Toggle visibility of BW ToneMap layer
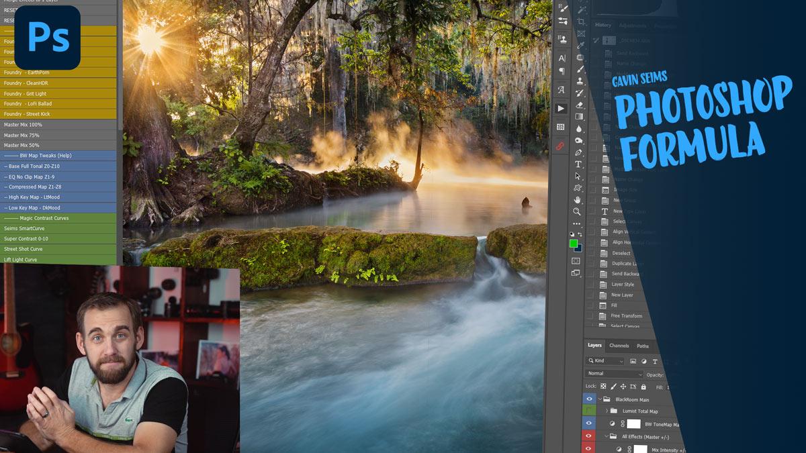 coord(589,423)
